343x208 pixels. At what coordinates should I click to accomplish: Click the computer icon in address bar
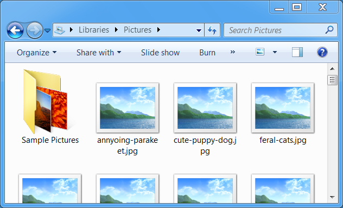tap(60, 30)
